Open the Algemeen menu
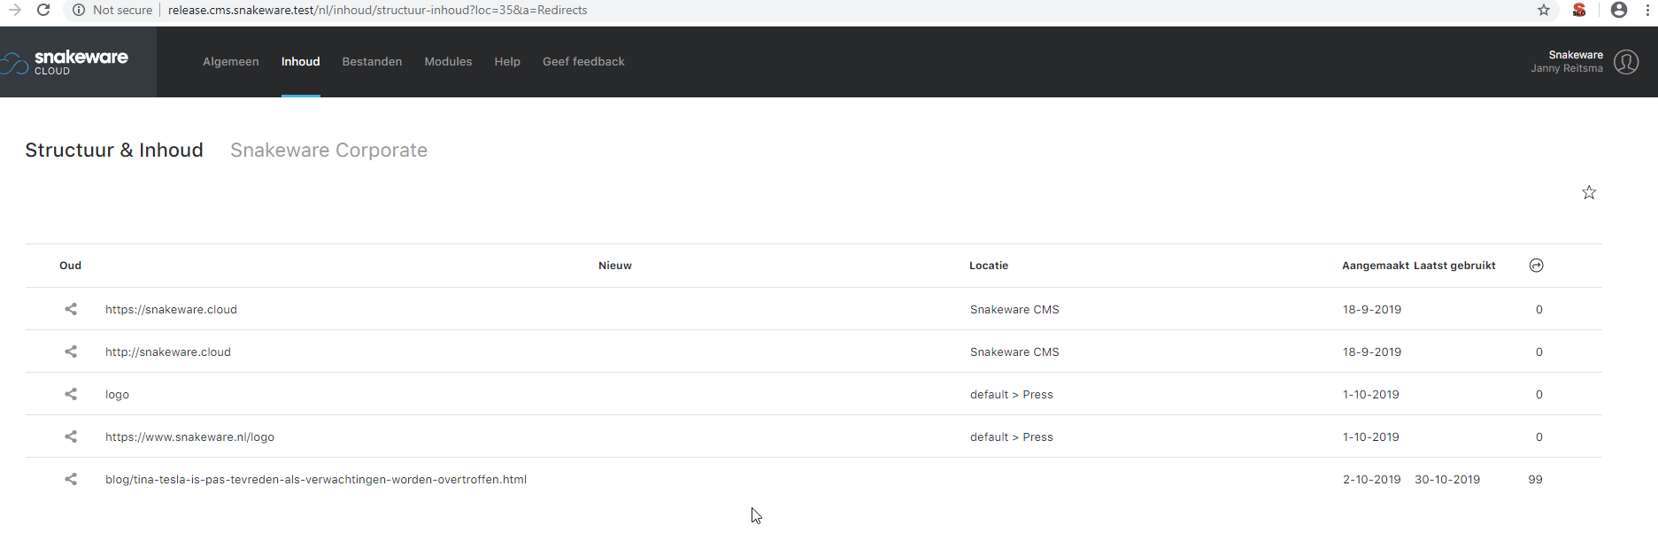The image size is (1658, 556). pyautogui.click(x=231, y=62)
